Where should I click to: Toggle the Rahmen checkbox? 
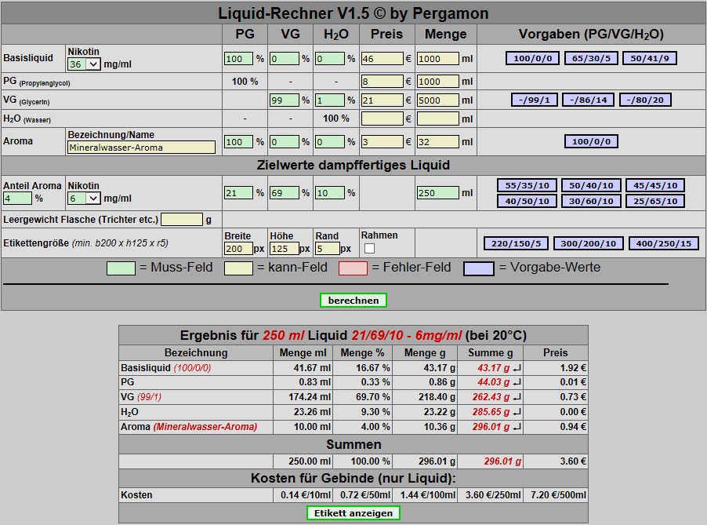(369, 248)
